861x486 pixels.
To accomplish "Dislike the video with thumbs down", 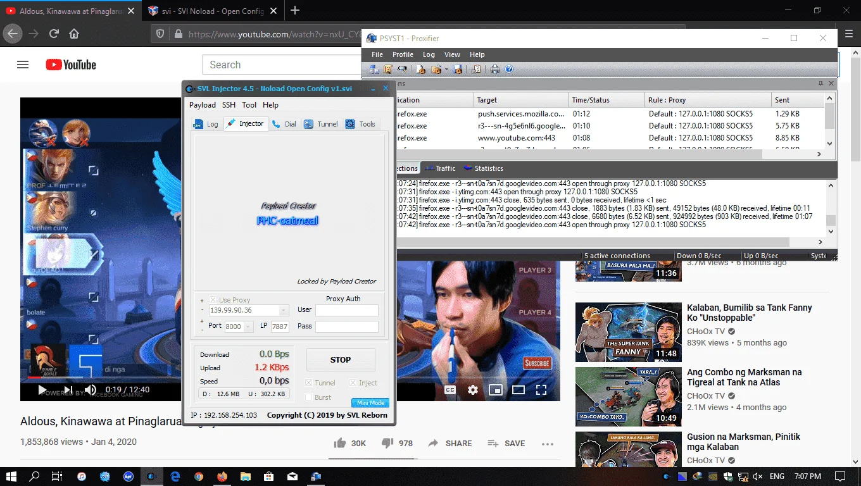I will 388,443.
